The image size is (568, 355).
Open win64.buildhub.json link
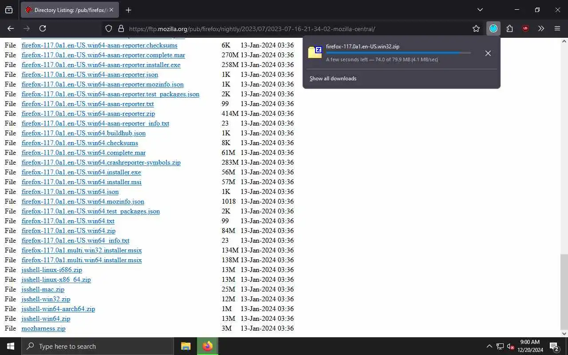[x=83, y=133]
